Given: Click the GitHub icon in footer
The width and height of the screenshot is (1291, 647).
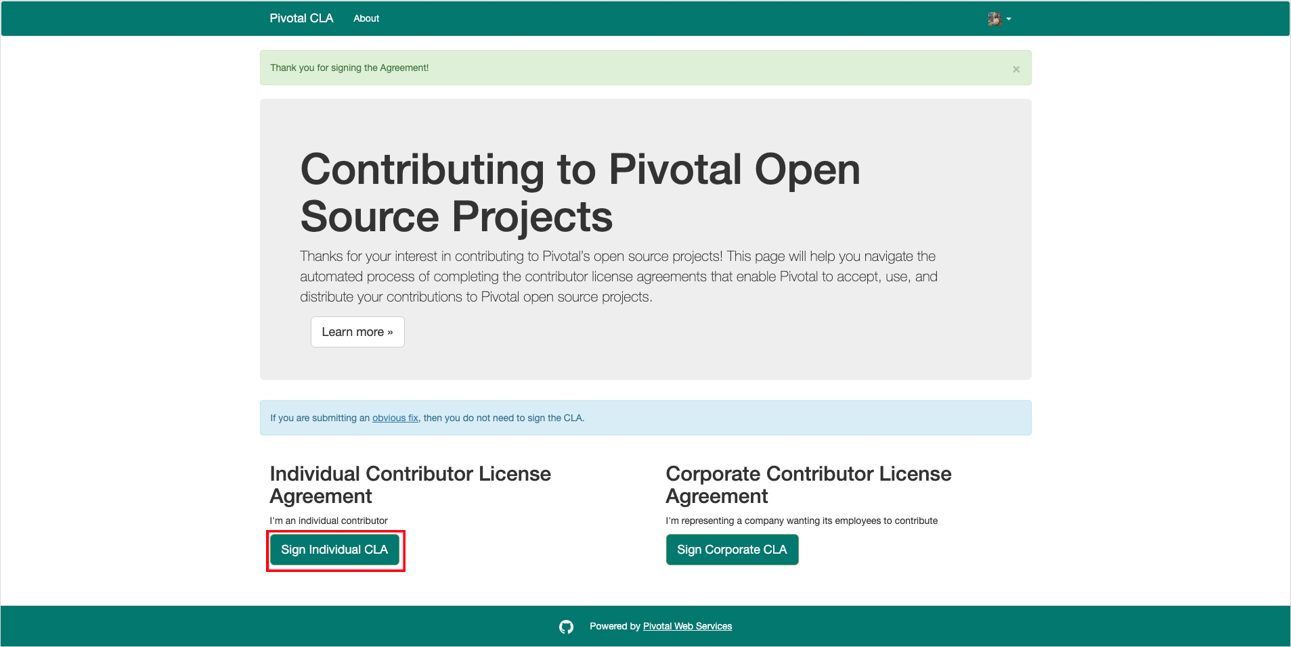Looking at the screenshot, I should [x=566, y=627].
